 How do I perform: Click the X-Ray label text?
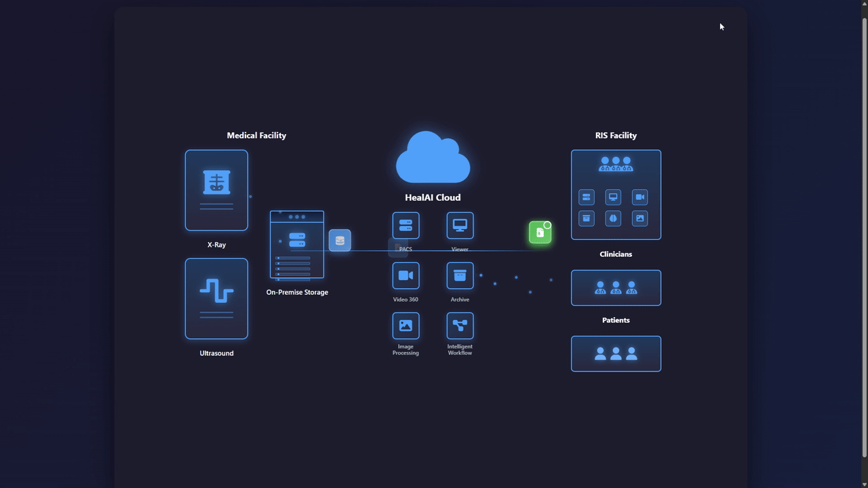(x=216, y=245)
